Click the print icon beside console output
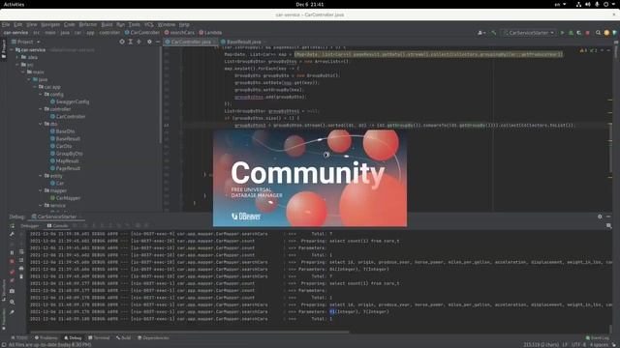620x348 pixels. (21, 269)
